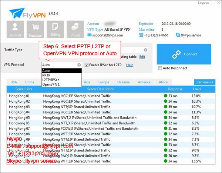Viewport: 222px width, 173px height.
Task: Switch to the Africa server tab
Action: pyautogui.click(x=163, y=82)
